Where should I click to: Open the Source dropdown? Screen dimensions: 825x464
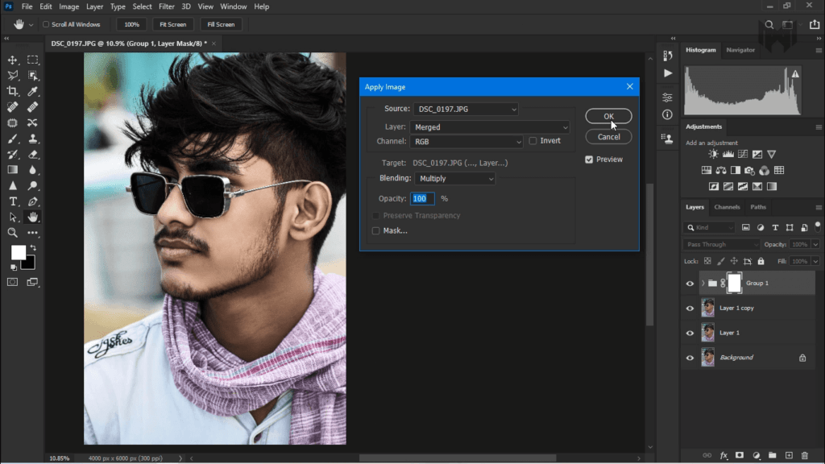tap(466, 109)
